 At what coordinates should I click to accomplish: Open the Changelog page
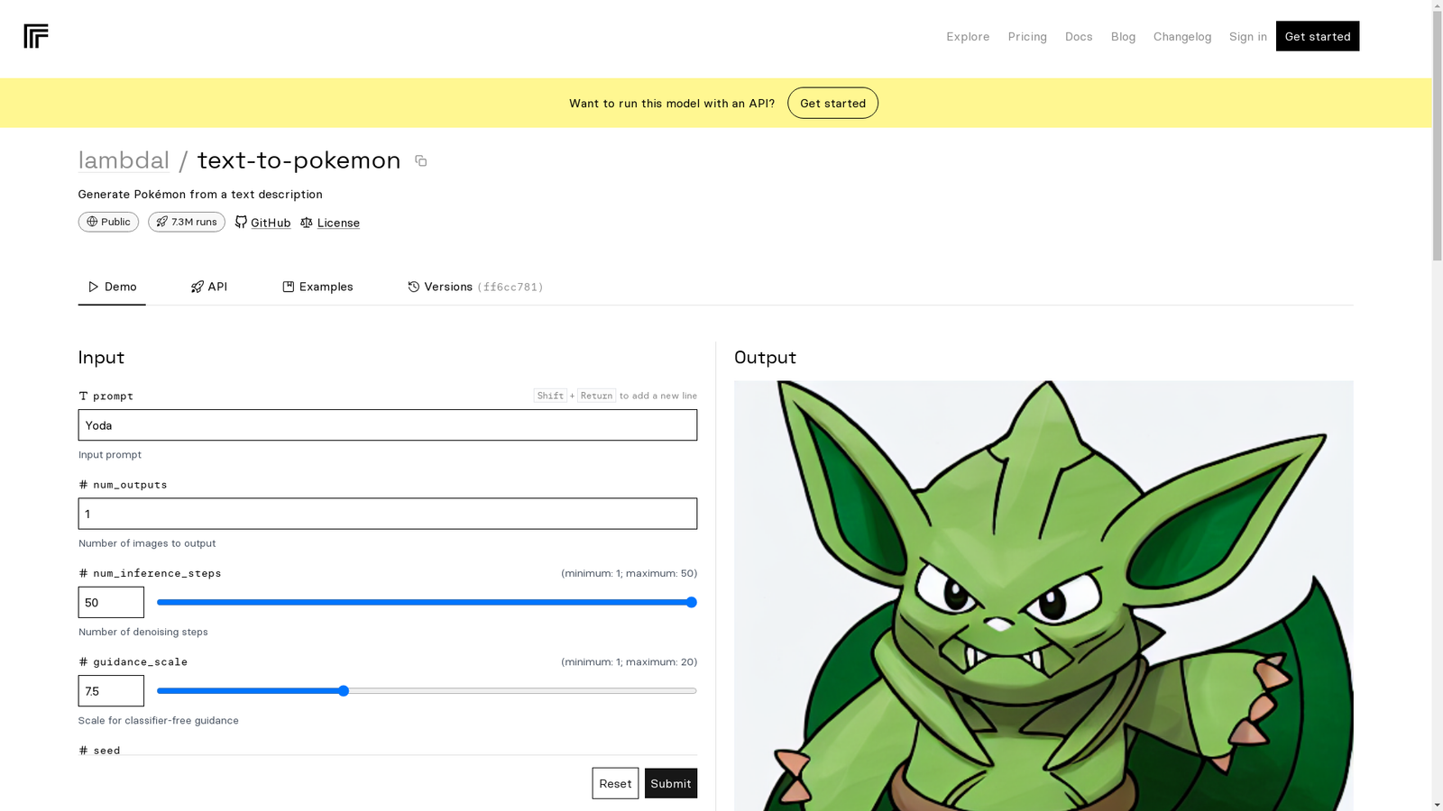tap(1181, 36)
